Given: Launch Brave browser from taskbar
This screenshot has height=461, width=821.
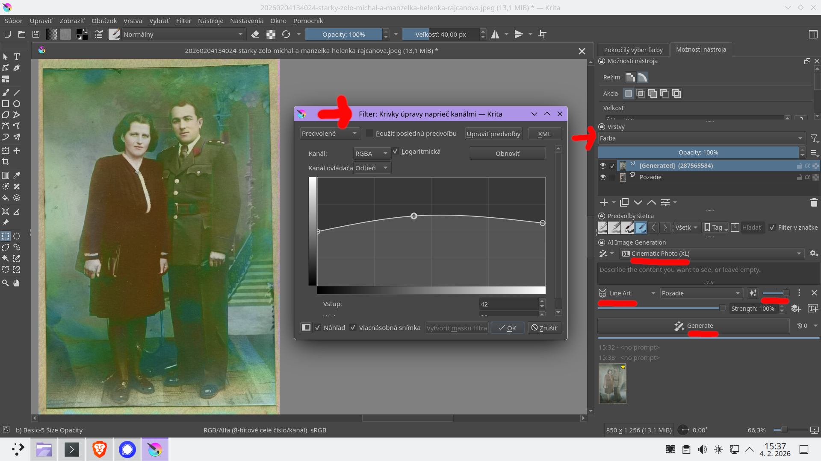Looking at the screenshot, I should (x=99, y=449).
